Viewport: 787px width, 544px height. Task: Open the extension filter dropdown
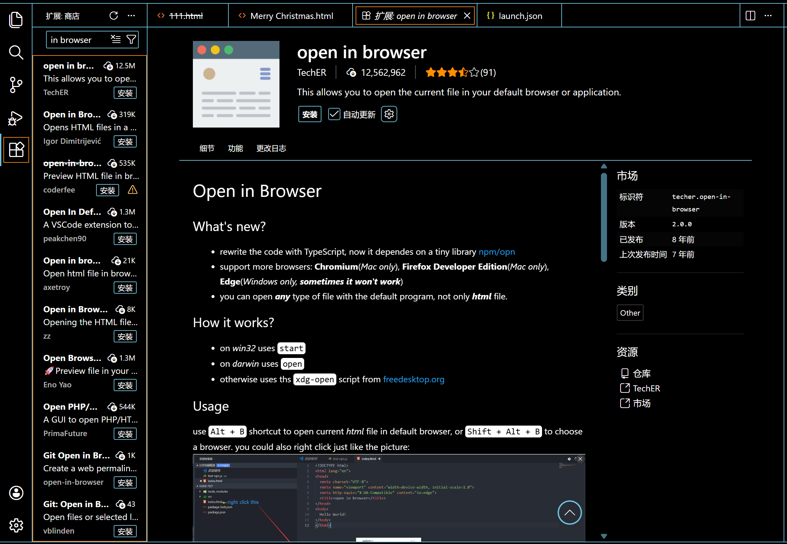(x=131, y=40)
